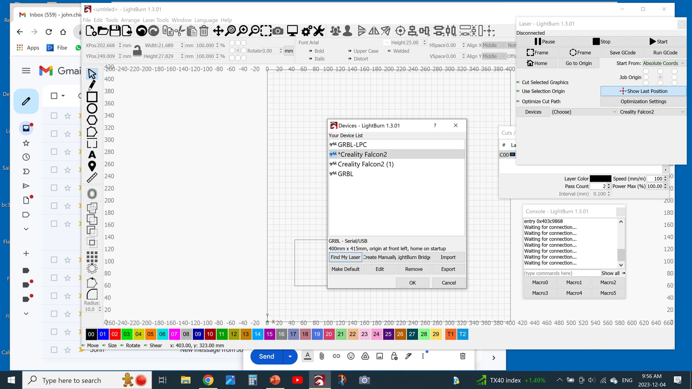Toggle the Optimize Cut Path switch
The height and width of the screenshot is (389, 692).
[x=518, y=102]
